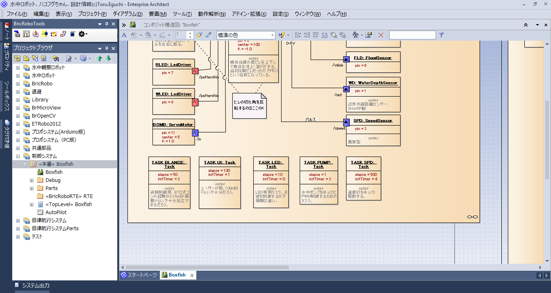Screen dimensions: 551x293
Task: Click the red X delete icon
Action: [x=380, y=35]
